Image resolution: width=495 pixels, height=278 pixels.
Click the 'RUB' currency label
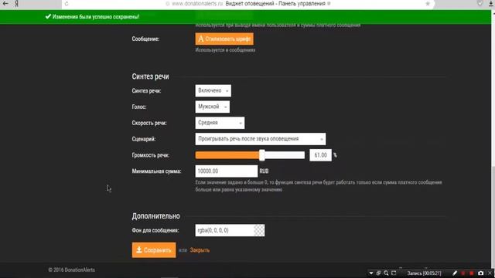click(264, 171)
